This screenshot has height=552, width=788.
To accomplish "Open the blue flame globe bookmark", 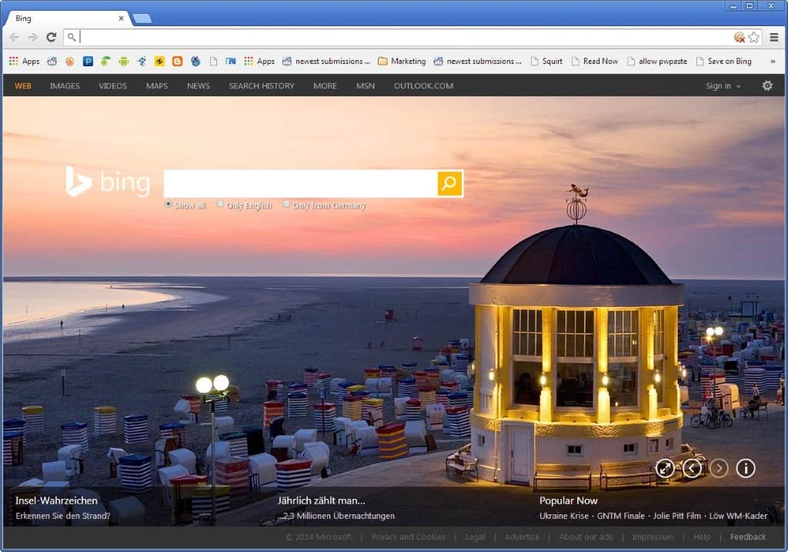I will pos(195,62).
